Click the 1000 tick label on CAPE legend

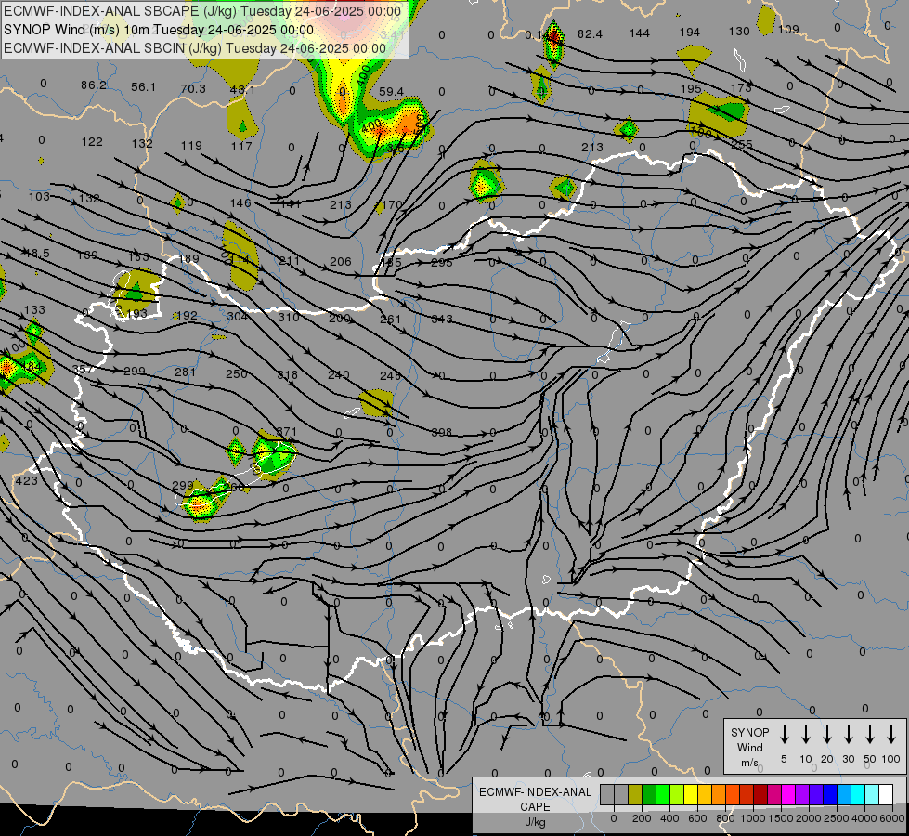click(x=752, y=818)
